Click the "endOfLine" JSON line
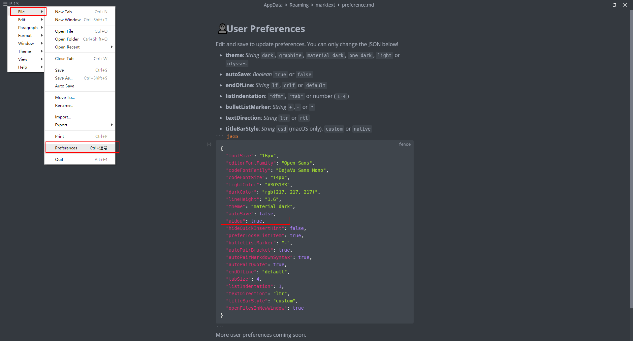 pyautogui.click(x=258, y=272)
